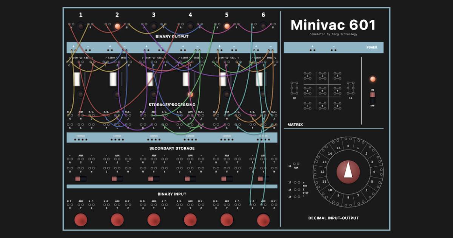Click the glowing relay indicator in column 4
453x238 pixels.
tap(190, 94)
